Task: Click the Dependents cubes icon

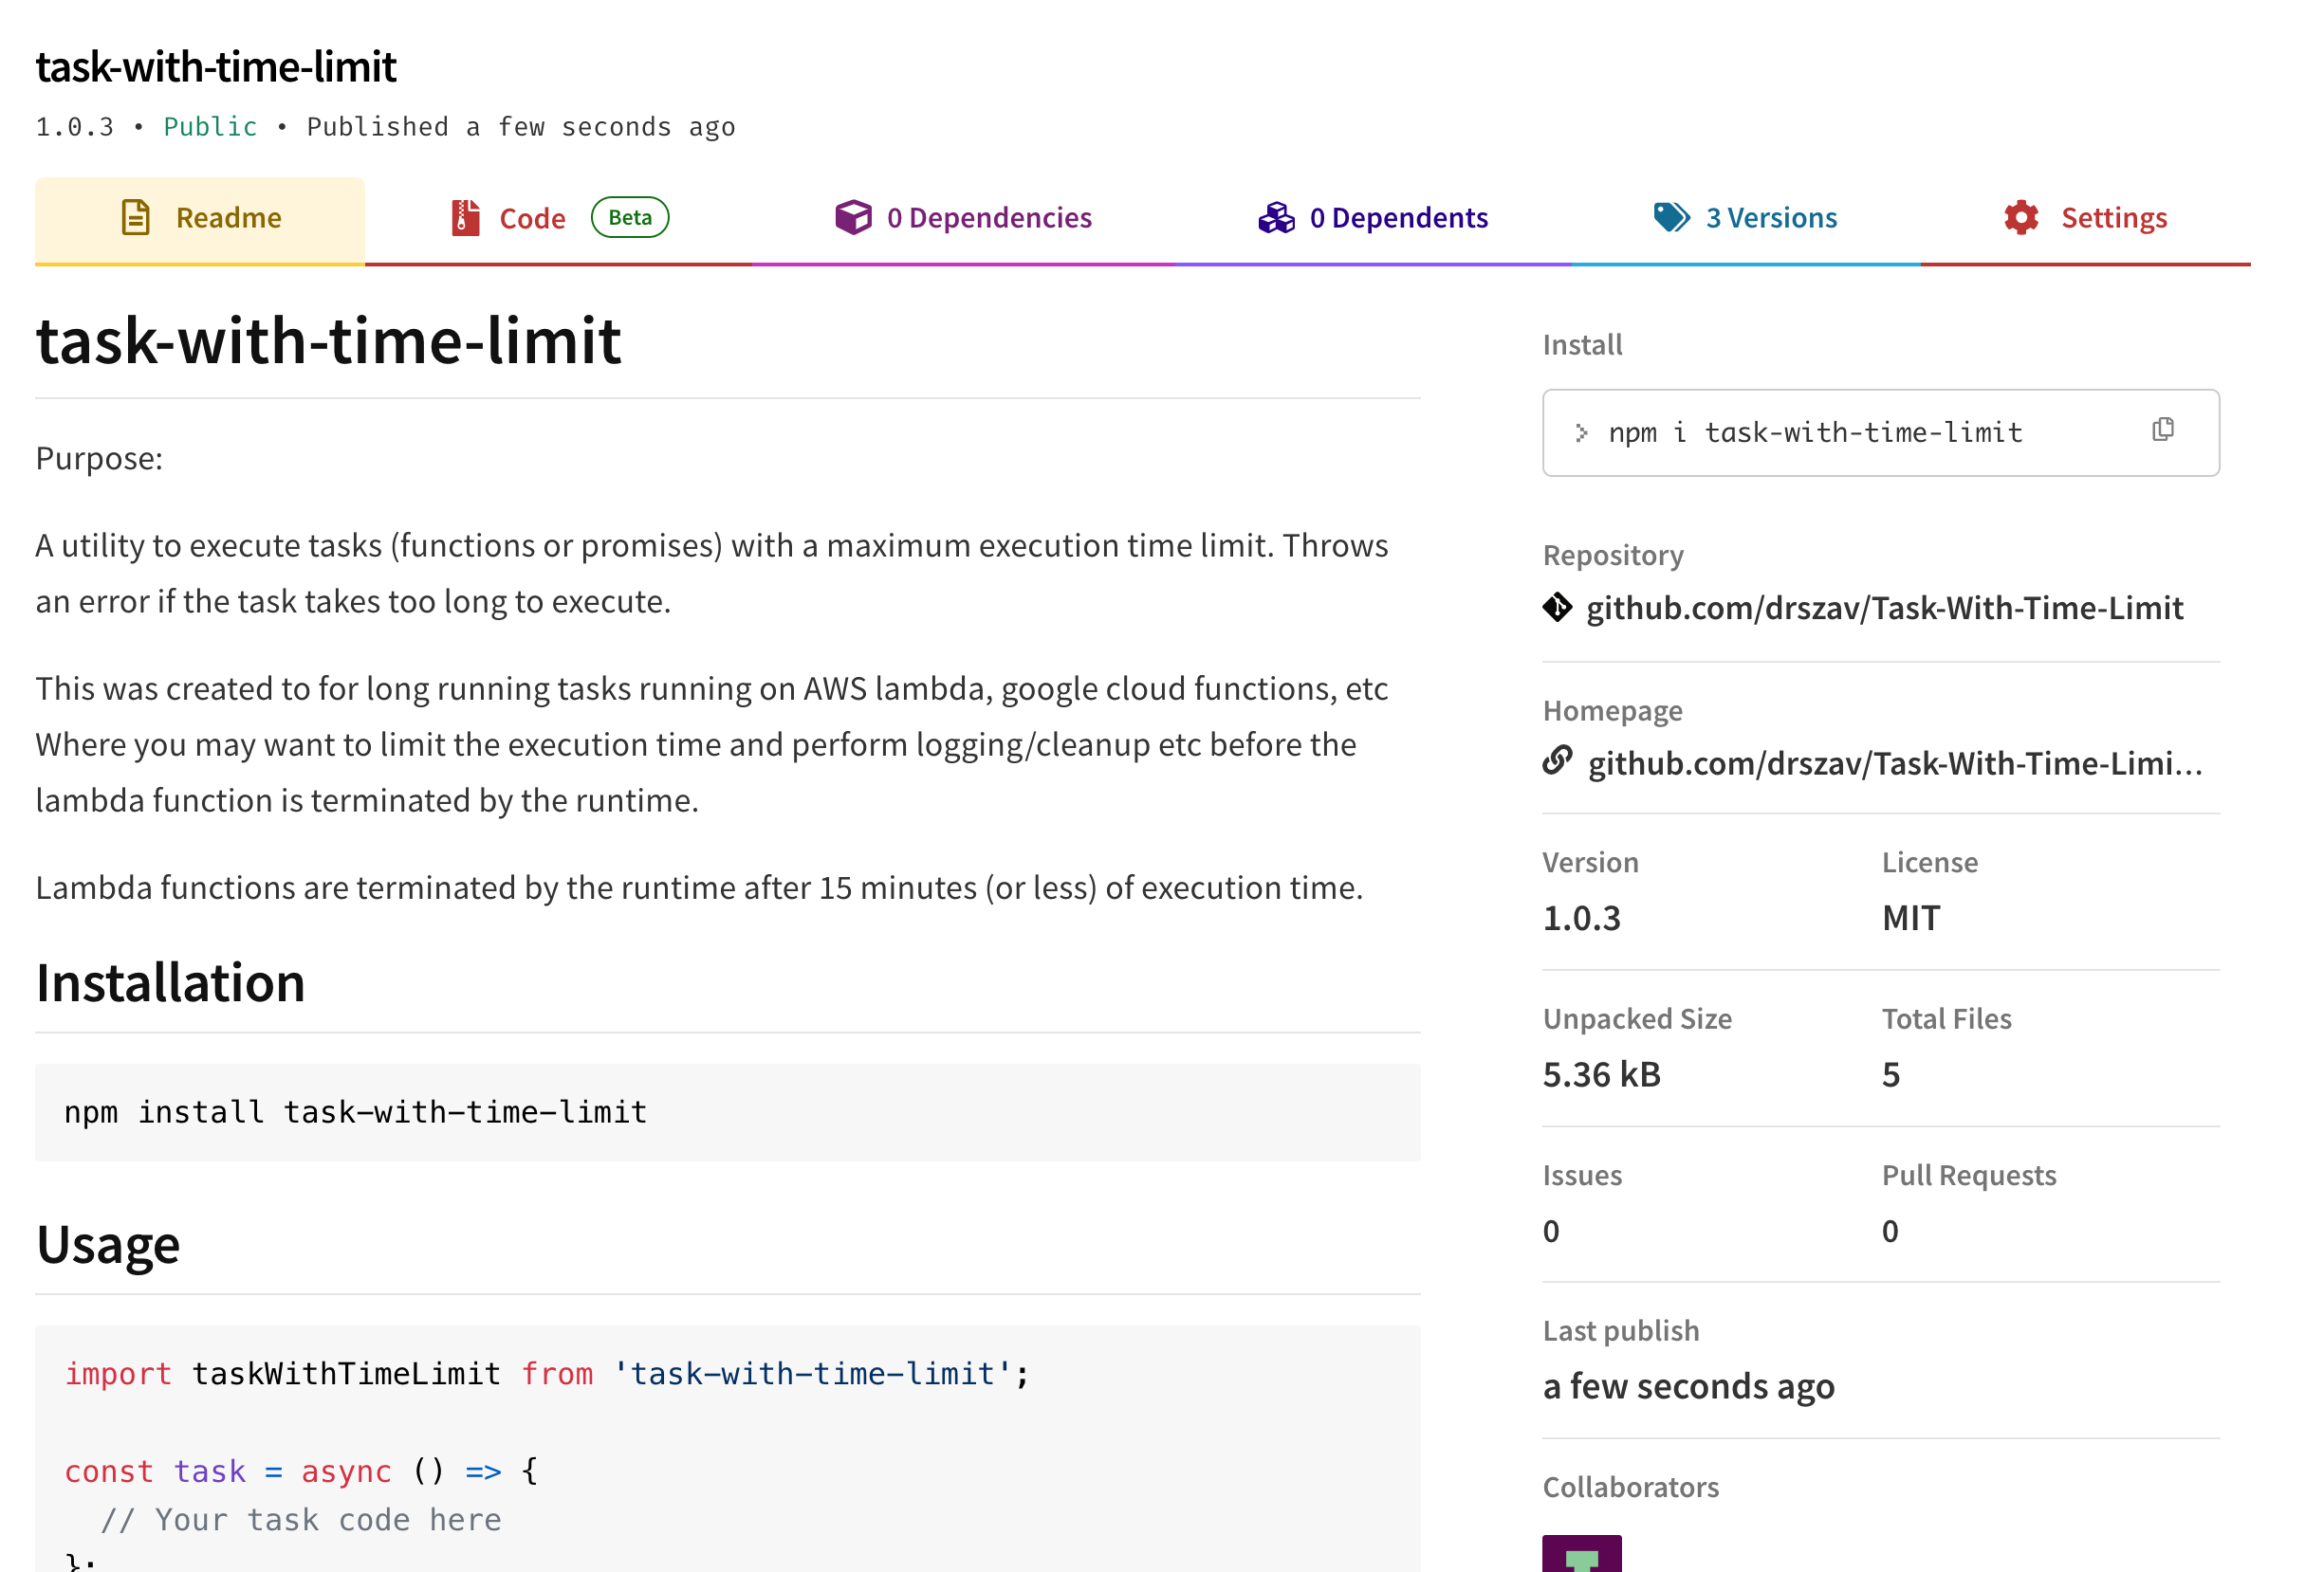Action: pyautogui.click(x=1276, y=218)
